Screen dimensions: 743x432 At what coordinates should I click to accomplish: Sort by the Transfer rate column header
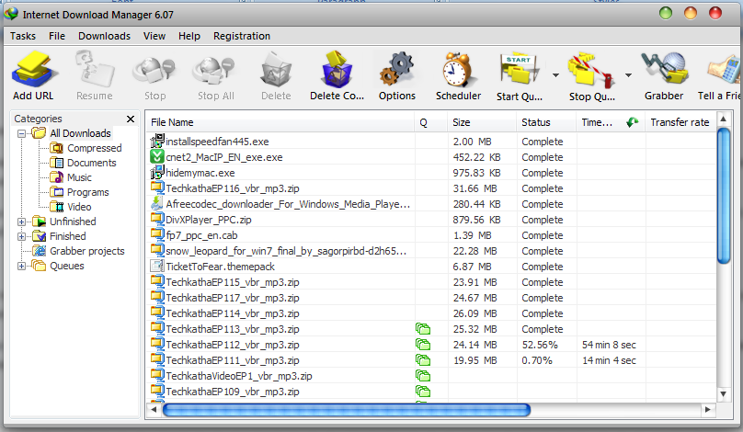coord(680,122)
